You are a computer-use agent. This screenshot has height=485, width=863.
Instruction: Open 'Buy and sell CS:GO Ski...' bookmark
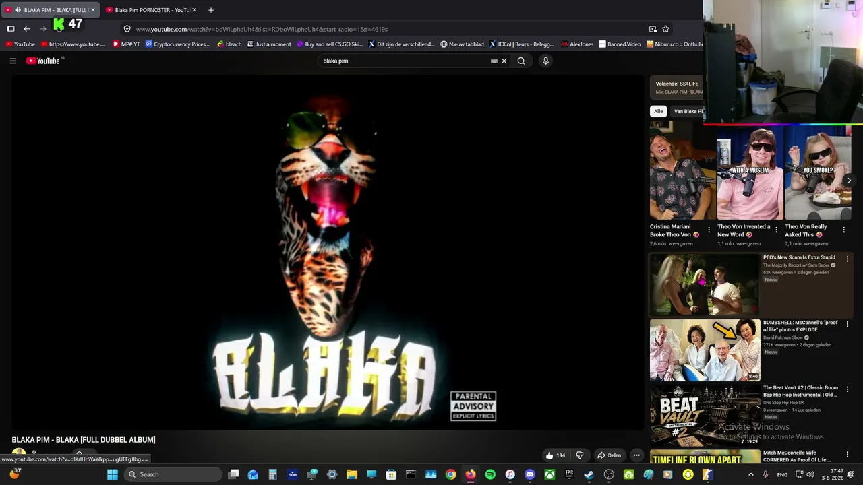(x=330, y=44)
